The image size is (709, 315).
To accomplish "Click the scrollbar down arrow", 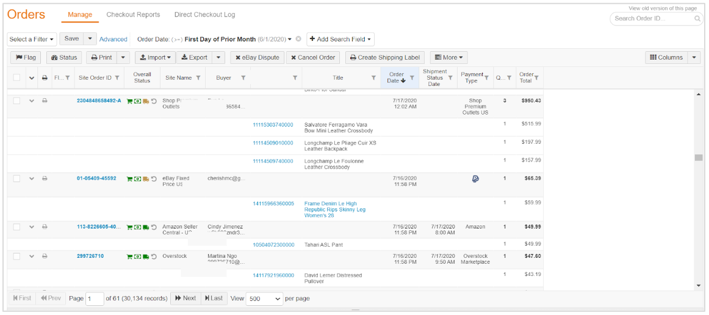I will coord(699,285).
